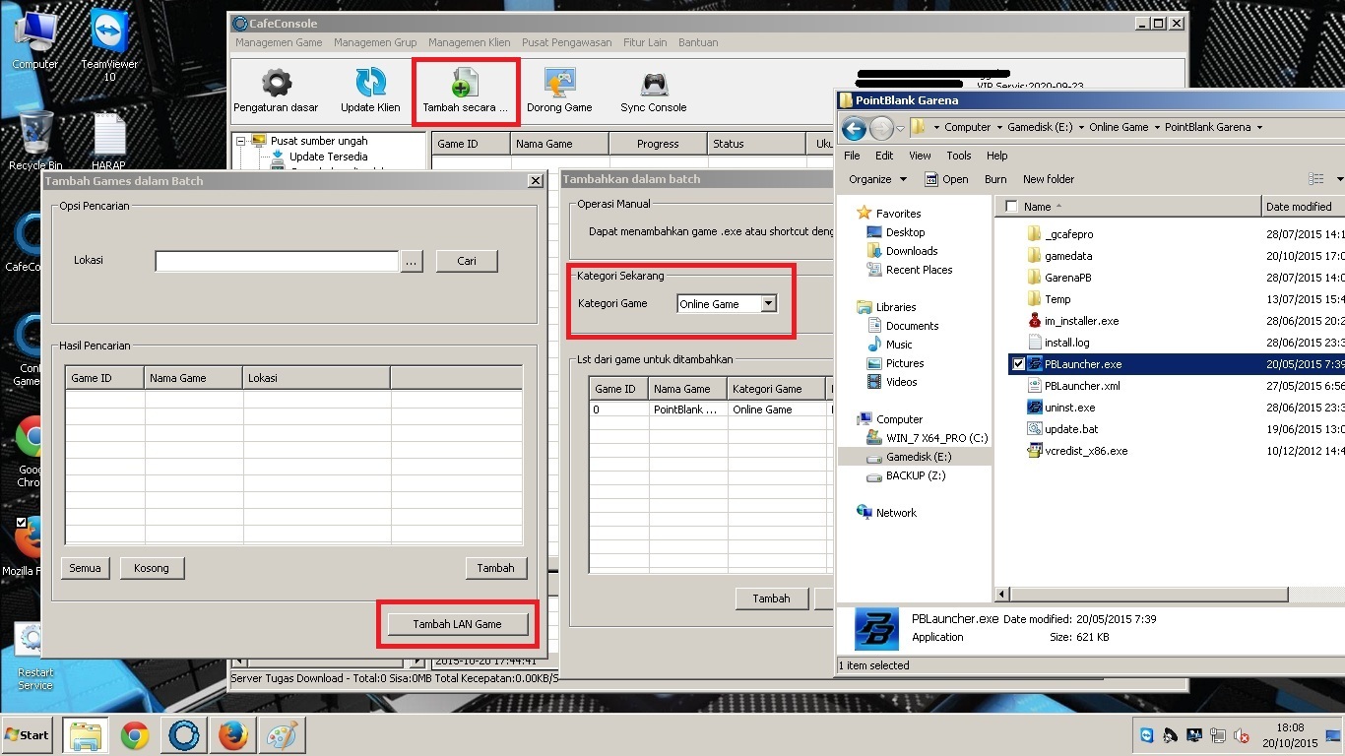Click Explorer horizontal scrollbar
This screenshot has height=756, width=1345.
tap(1148, 595)
